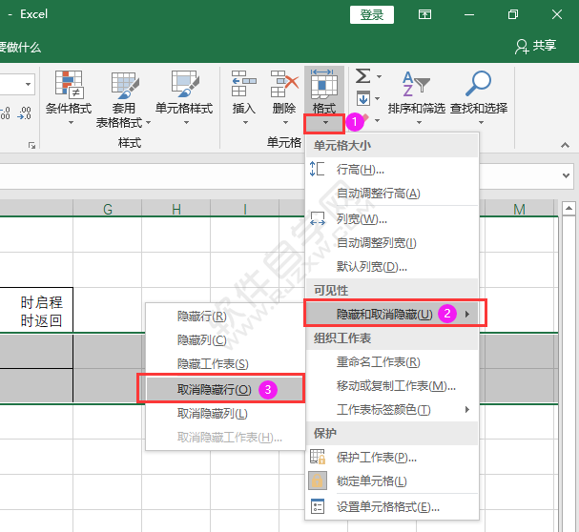Open the number group dialog launcher

(x=32, y=146)
